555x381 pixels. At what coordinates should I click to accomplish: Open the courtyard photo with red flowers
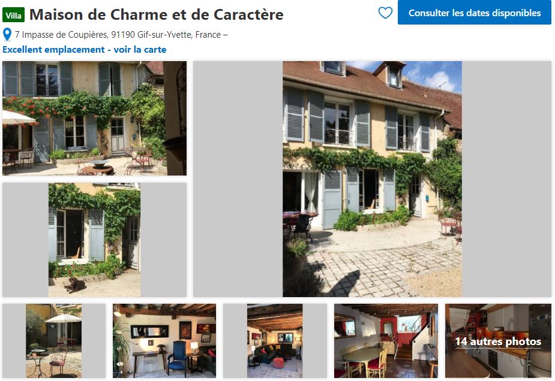[94, 118]
